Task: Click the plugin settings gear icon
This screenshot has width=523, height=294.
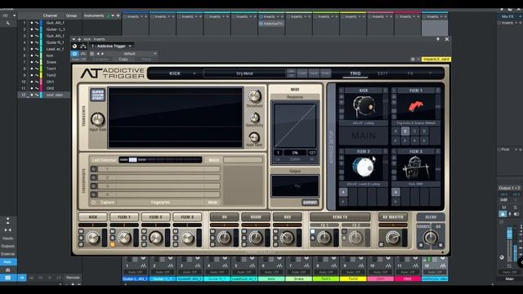Action: tap(413, 59)
